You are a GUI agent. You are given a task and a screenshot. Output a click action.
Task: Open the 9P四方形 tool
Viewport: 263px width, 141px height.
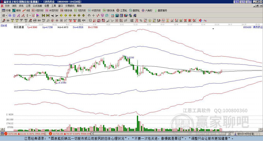coord(52,10)
